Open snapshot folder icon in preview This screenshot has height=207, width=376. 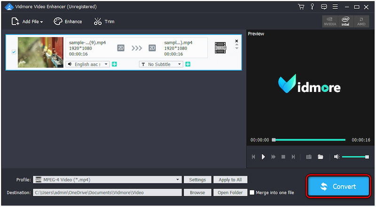click(321, 157)
